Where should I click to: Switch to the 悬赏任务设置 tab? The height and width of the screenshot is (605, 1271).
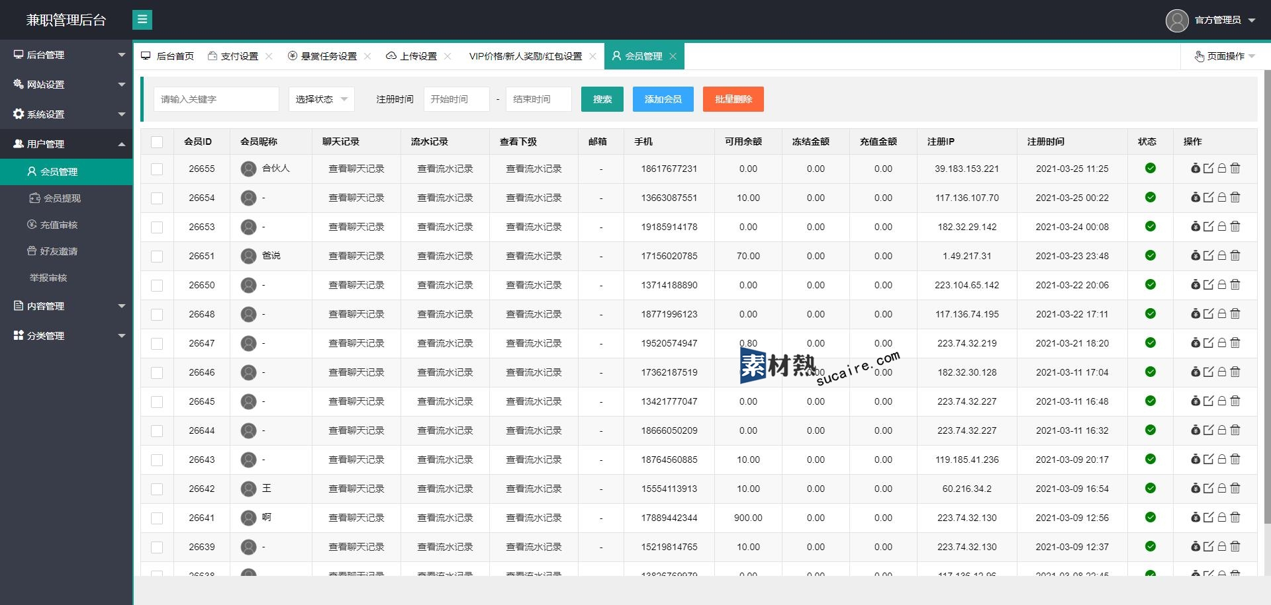point(322,56)
